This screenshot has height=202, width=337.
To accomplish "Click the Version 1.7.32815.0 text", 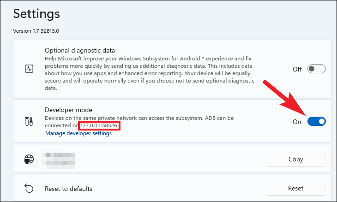I will [x=36, y=31].
